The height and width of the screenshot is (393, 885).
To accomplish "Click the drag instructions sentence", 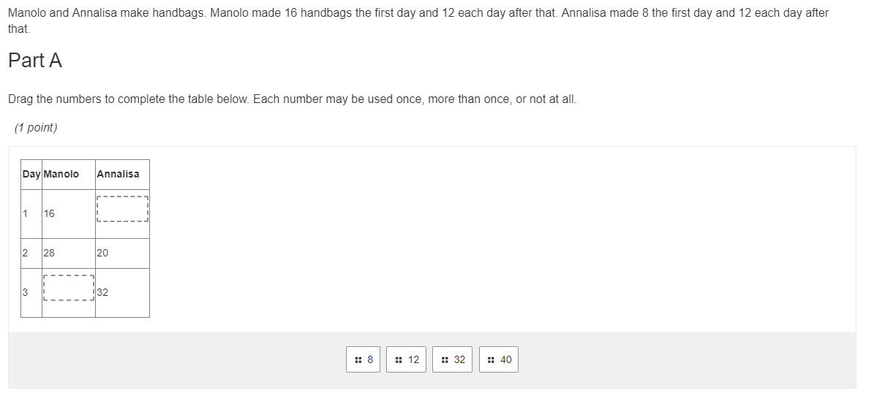I will pyautogui.click(x=293, y=99).
